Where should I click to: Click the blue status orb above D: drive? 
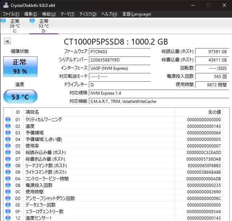click(x=32, y=21)
